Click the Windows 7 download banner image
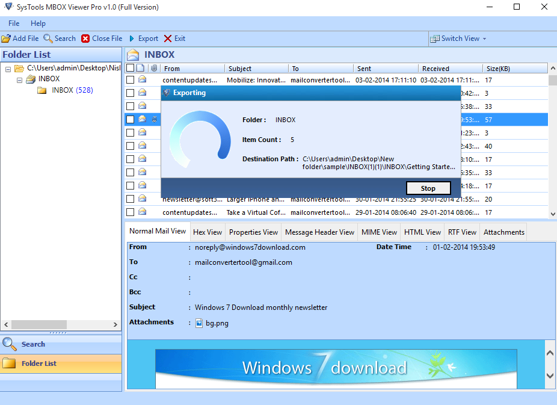 tap(336, 368)
